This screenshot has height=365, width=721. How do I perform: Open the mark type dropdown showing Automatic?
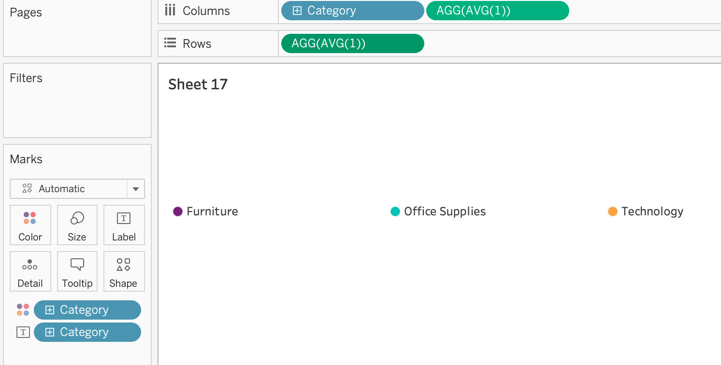point(136,189)
